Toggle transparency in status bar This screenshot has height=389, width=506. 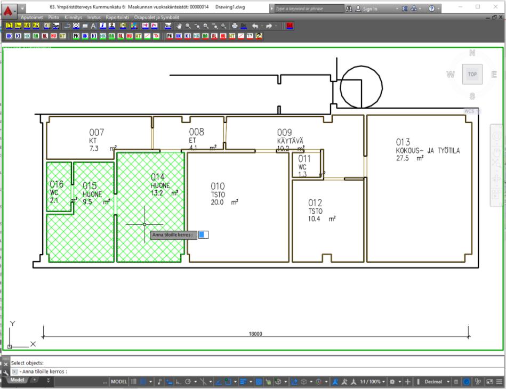(x=259, y=382)
